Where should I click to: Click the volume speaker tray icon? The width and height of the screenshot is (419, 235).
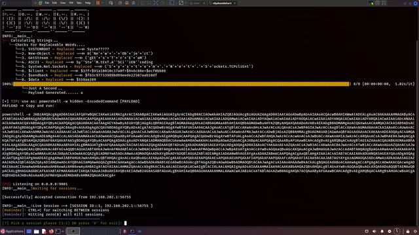(374, 231)
